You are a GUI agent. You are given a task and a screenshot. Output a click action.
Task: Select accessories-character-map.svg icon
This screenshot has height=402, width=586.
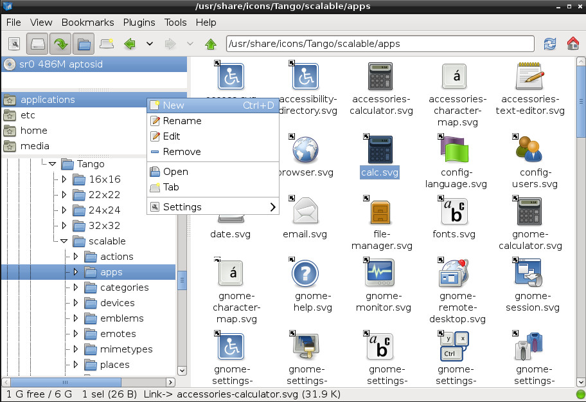pyautogui.click(x=454, y=77)
